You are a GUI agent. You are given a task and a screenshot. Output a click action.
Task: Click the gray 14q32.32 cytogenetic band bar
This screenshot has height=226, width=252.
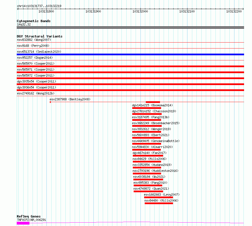130,28
